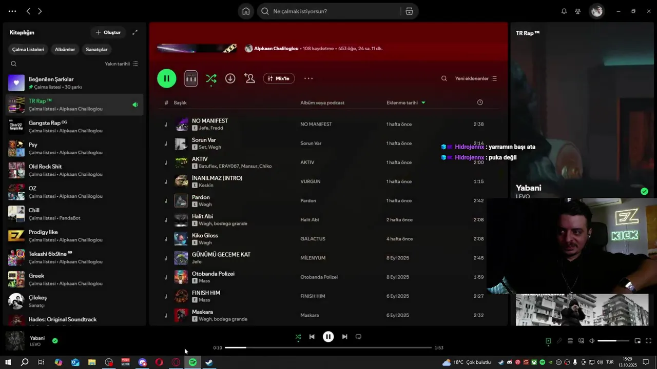The image size is (657, 369).
Task: Click the playlist cover preview thumbnail
Action: [x=191, y=78]
